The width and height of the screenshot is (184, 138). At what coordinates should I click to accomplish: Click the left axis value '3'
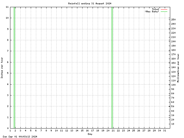8,95
